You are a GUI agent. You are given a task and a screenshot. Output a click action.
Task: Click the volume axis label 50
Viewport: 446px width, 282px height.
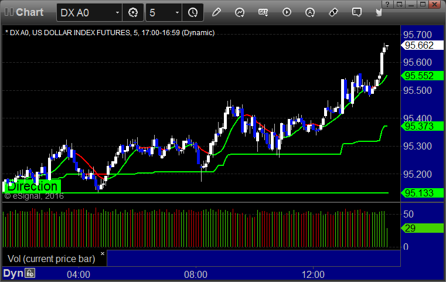[408, 214]
